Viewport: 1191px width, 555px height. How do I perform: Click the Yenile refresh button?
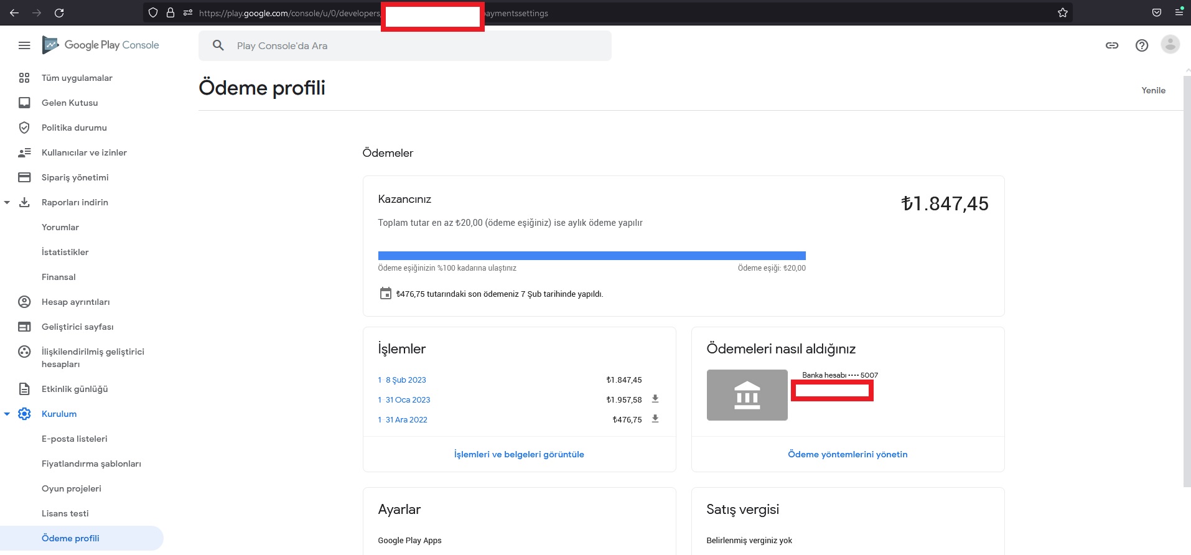coord(1153,90)
